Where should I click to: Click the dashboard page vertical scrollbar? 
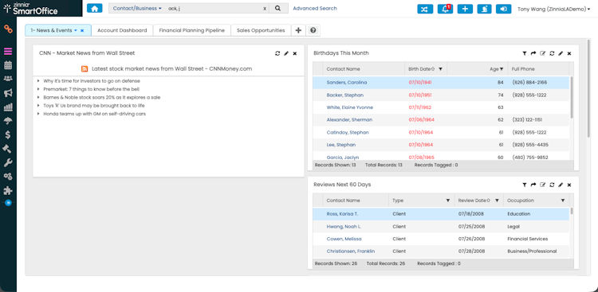point(589,88)
